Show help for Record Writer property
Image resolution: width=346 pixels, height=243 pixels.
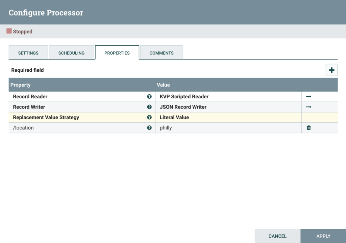click(x=149, y=107)
